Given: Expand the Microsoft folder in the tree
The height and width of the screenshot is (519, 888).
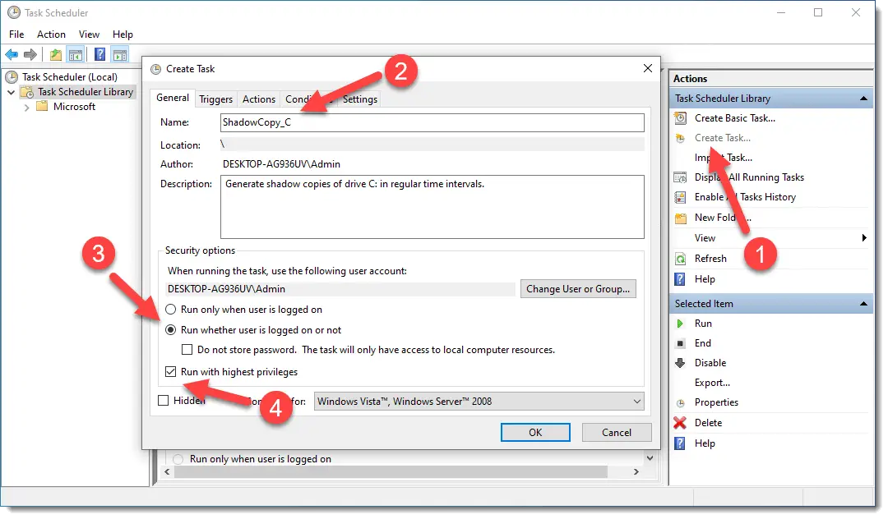Looking at the screenshot, I should click(x=26, y=106).
